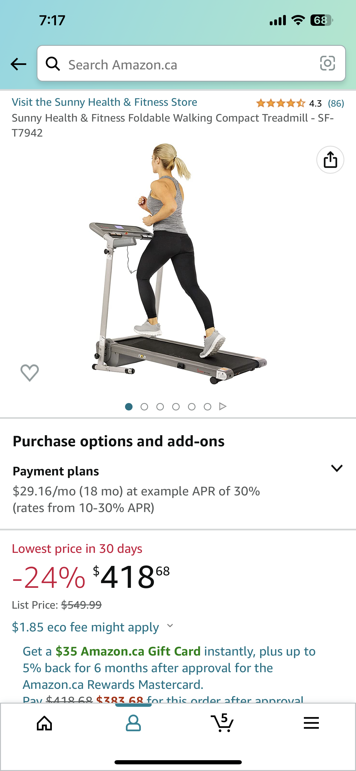Tap the magnifying glass search icon
This screenshot has width=356, height=771.
click(x=53, y=64)
